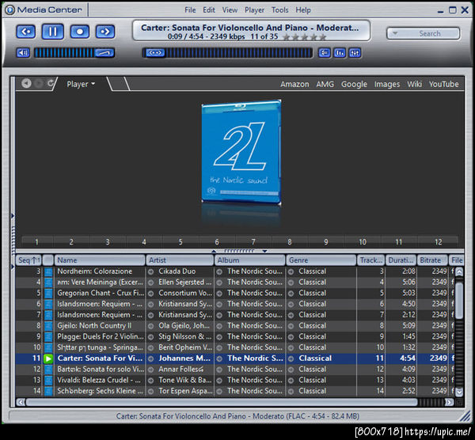Sort by the Bitrate column header

pyautogui.click(x=432, y=260)
